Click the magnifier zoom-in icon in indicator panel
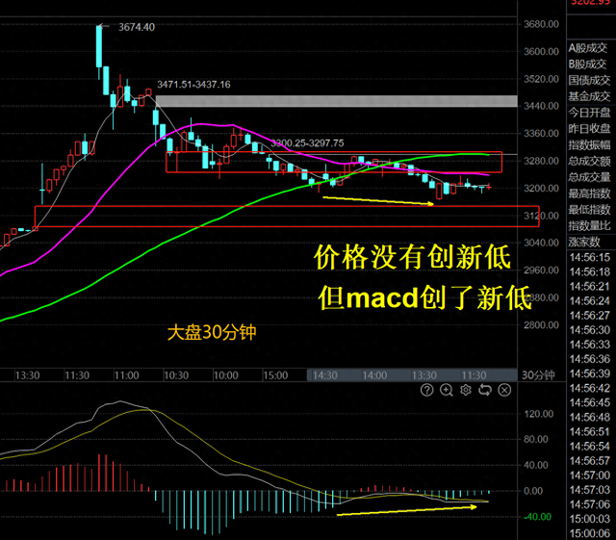 click(x=447, y=390)
